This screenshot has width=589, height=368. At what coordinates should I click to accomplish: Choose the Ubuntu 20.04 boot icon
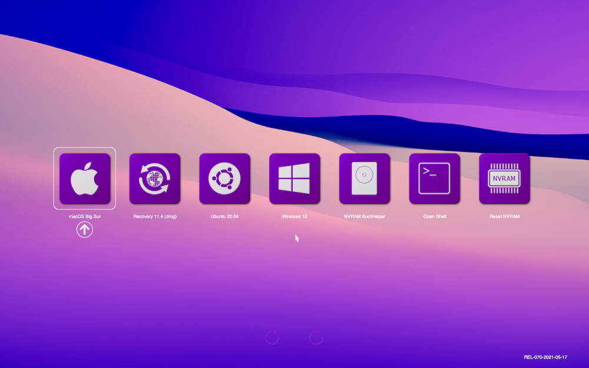[224, 178]
